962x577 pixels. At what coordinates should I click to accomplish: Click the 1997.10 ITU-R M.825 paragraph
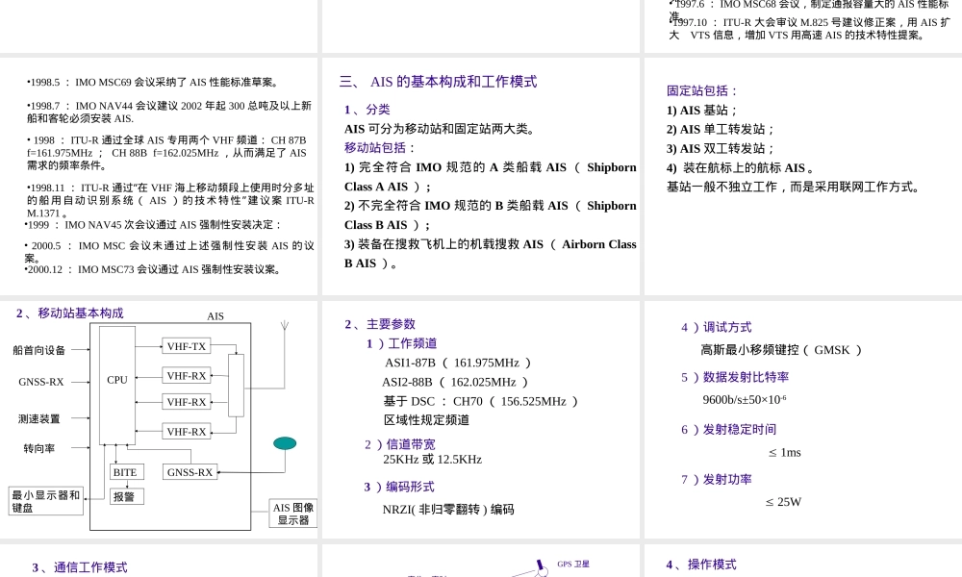(x=810, y=29)
